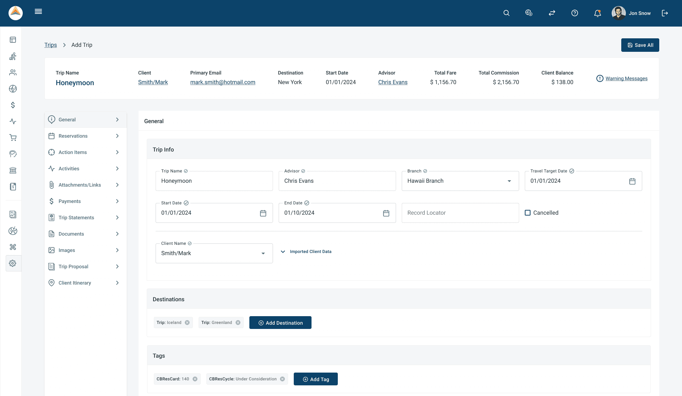The image size is (682, 396).
Task: Click the help question mark icon
Action: tap(575, 13)
